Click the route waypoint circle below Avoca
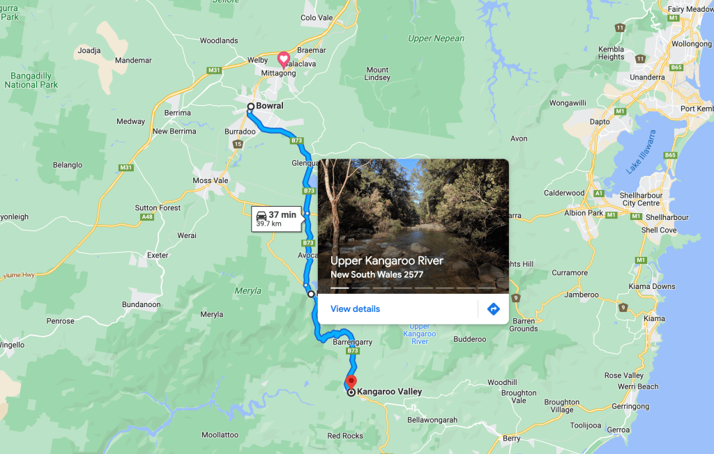714x454 pixels. [x=311, y=294]
